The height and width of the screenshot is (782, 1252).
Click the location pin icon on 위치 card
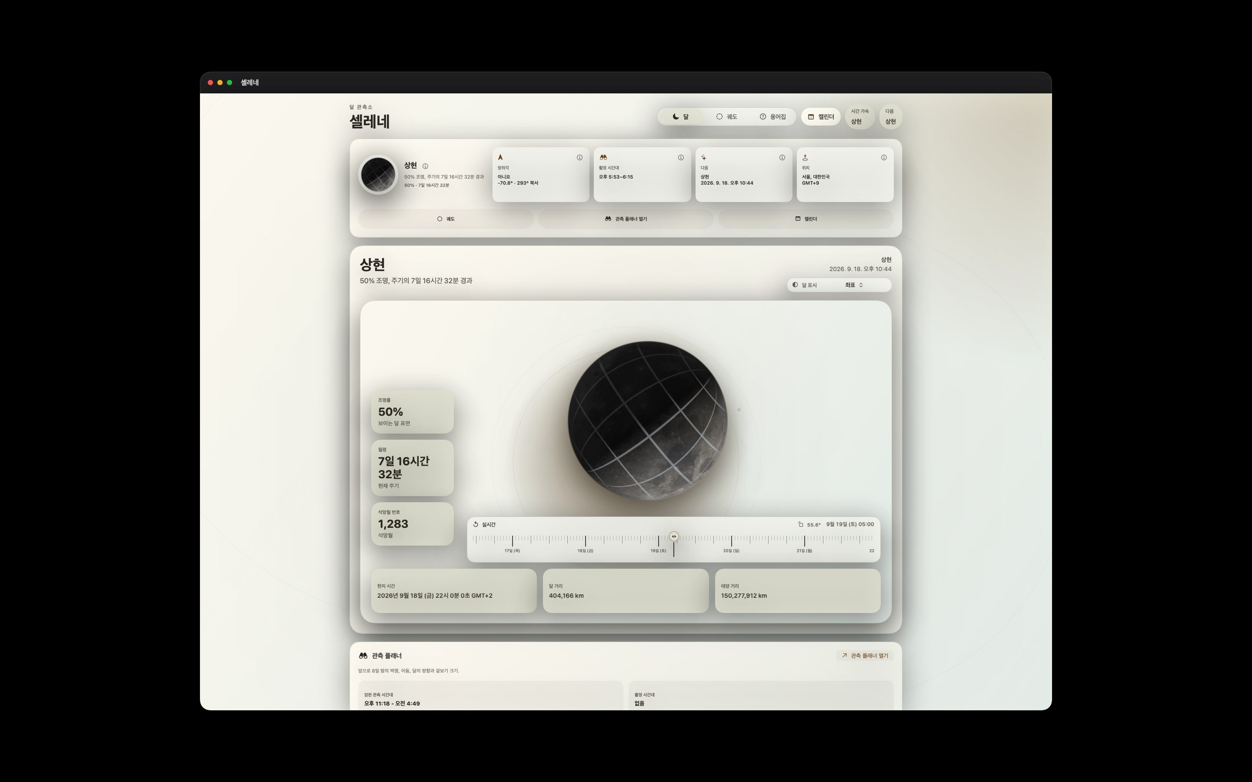(x=805, y=157)
